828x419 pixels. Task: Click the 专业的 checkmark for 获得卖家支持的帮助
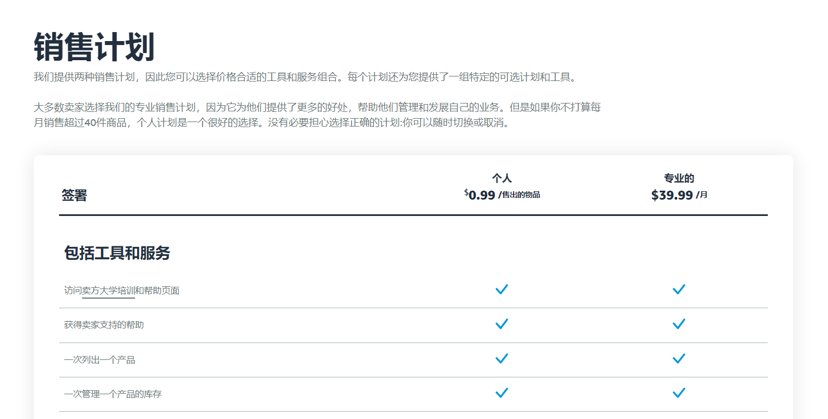tap(679, 324)
